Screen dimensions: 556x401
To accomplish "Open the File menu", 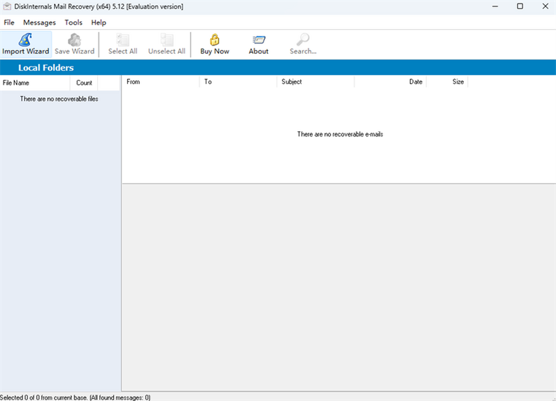I will pyautogui.click(x=9, y=22).
